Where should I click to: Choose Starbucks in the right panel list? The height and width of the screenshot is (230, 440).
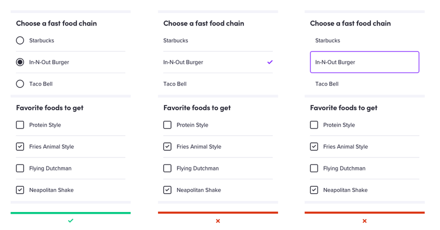(327, 41)
